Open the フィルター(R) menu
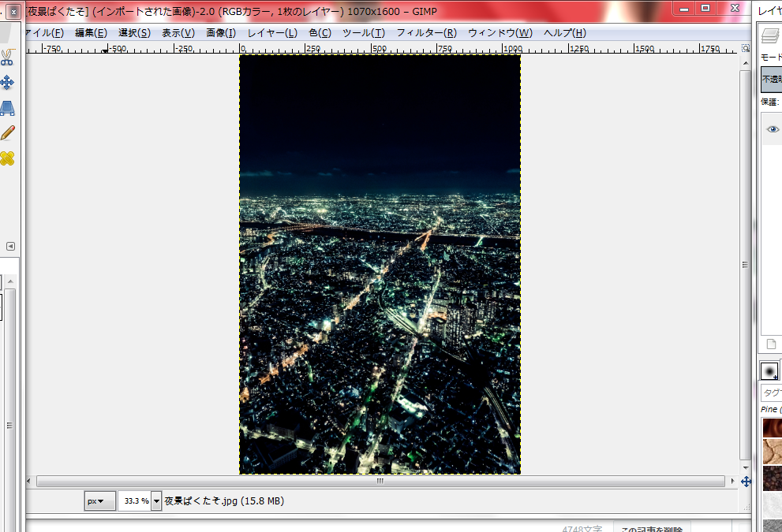The image size is (782, 532). point(426,33)
